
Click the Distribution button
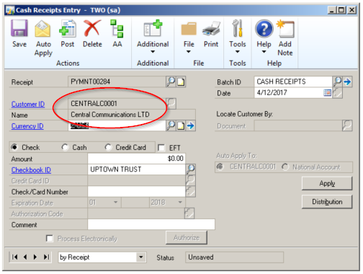(327, 202)
